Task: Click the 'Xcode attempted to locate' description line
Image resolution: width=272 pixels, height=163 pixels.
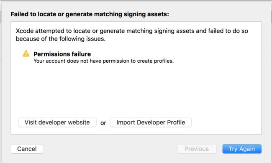Action: [x=132, y=31]
